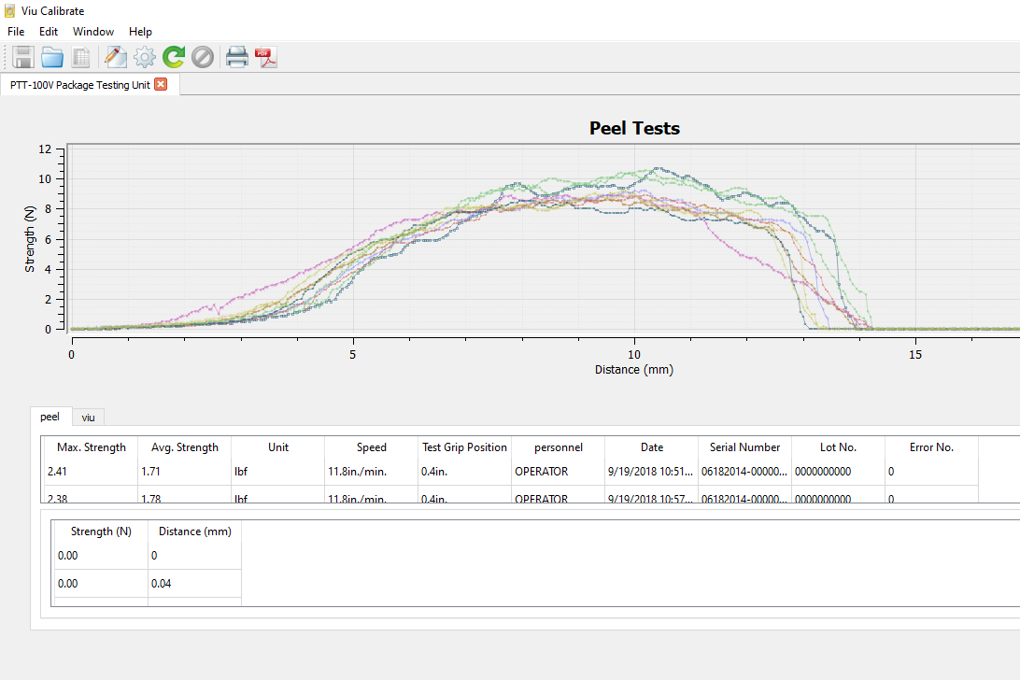This screenshot has height=680, width=1020.
Task: Click the Distance (mm) column header
Action: pyautogui.click(x=194, y=531)
